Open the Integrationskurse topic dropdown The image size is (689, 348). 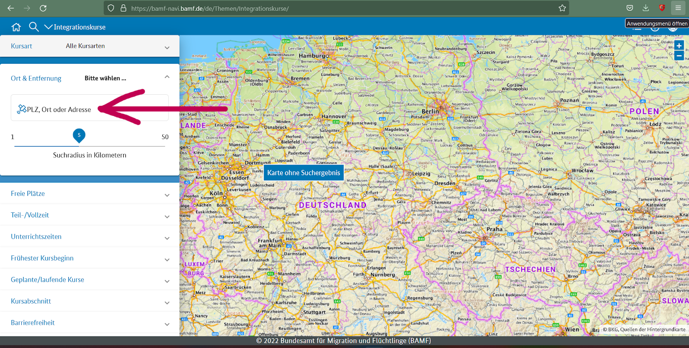point(75,27)
